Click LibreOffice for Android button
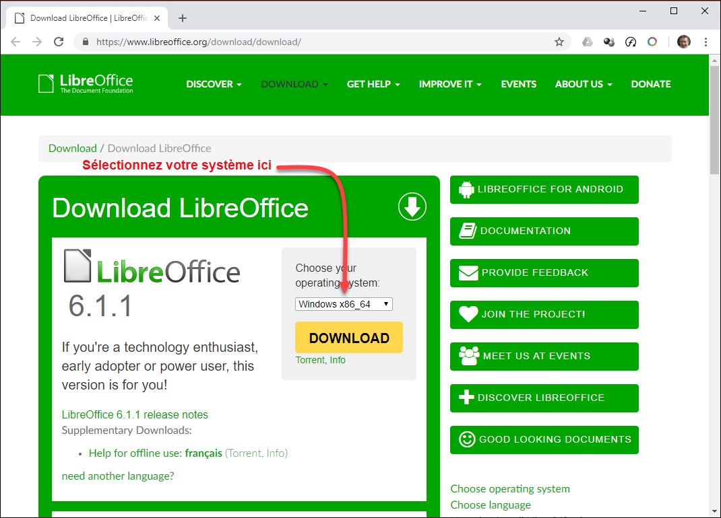Image resolution: width=721 pixels, height=518 pixels. 544,190
